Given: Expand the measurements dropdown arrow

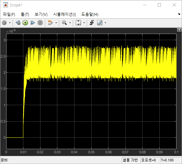Looking at the screenshot, I should 105,23.
